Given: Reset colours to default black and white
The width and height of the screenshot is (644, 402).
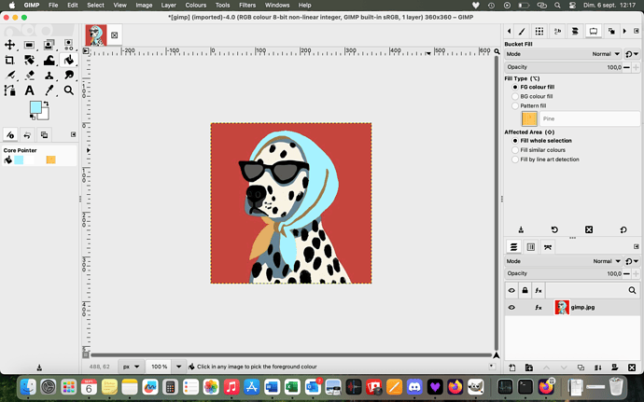Looking at the screenshot, I should click(x=32, y=118).
